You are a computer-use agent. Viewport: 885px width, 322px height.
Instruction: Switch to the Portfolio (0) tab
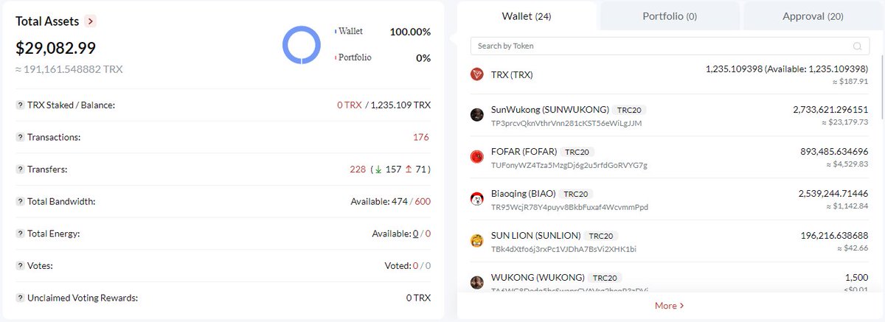pyautogui.click(x=670, y=15)
